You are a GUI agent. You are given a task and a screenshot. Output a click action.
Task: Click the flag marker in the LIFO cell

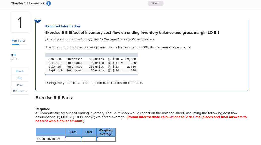click(x=82, y=137)
